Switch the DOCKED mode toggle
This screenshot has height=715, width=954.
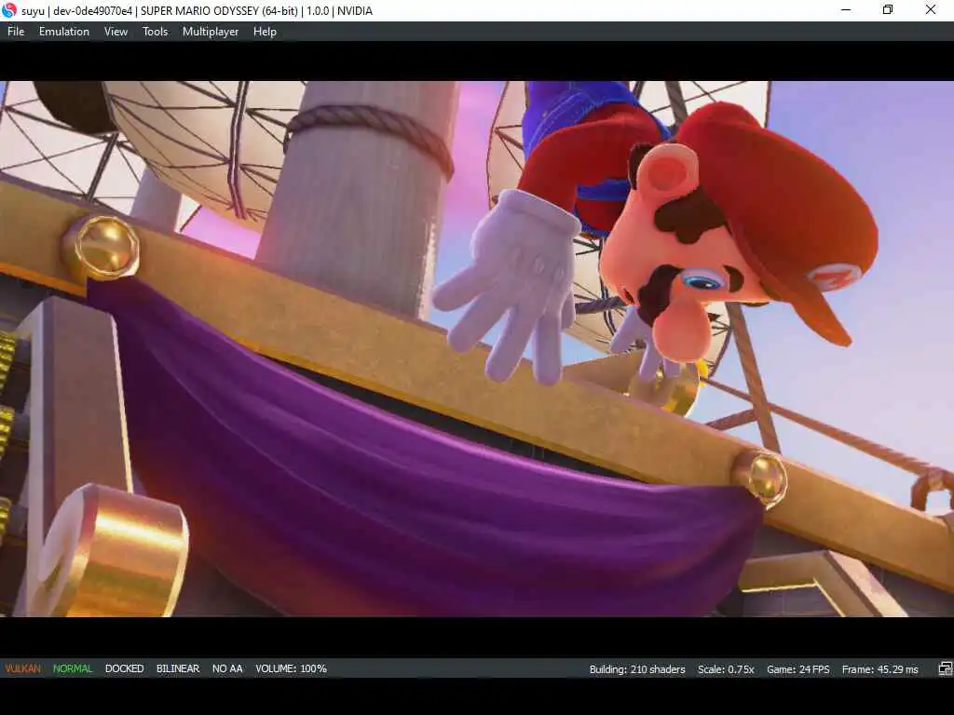coord(124,668)
